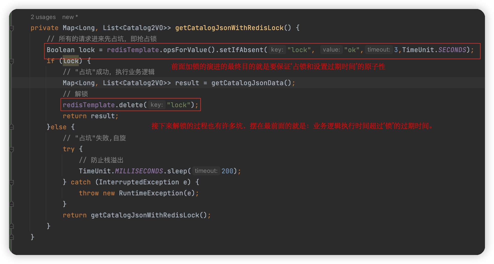494x264 pixels.
Task: Click the 'result' variable declaration
Action: pyautogui.click(x=187, y=83)
